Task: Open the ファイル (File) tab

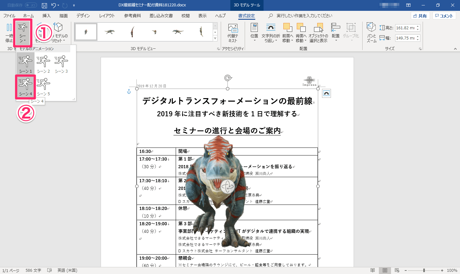Action: (9, 16)
